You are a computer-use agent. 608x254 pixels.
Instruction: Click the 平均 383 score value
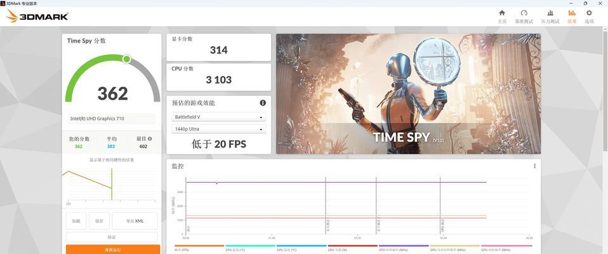coord(112,146)
